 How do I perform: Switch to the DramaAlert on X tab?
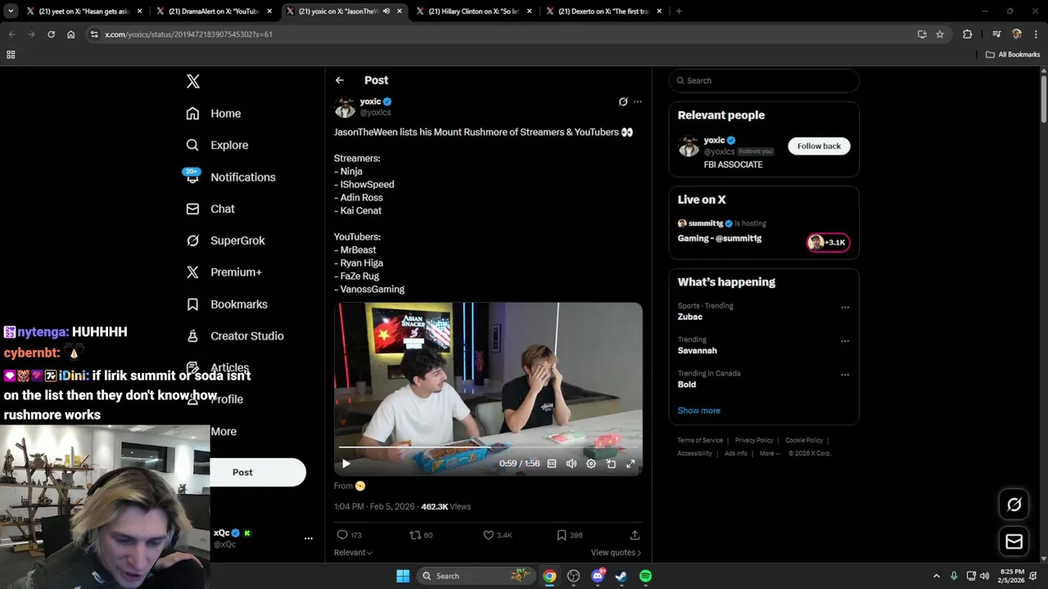click(215, 11)
